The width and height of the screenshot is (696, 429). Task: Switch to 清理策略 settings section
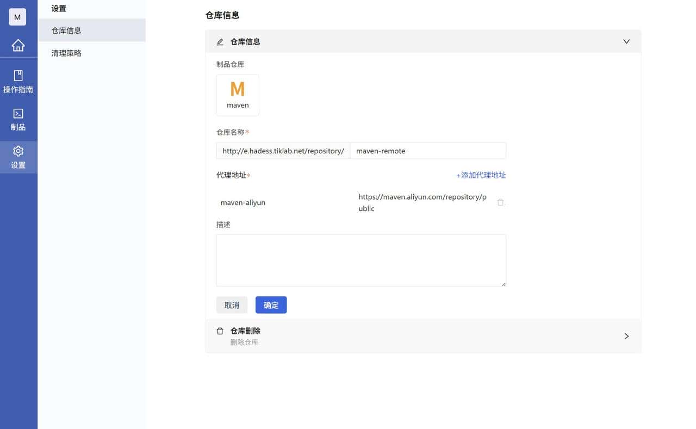click(x=66, y=53)
